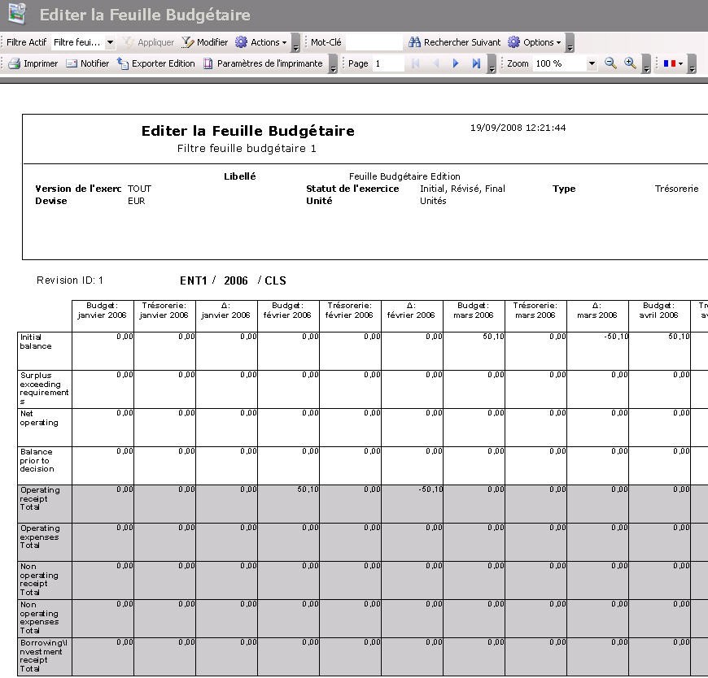The width and height of the screenshot is (708, 678).
Task: Expand the print toolbar overflow arrow
Action: point(333,67)
